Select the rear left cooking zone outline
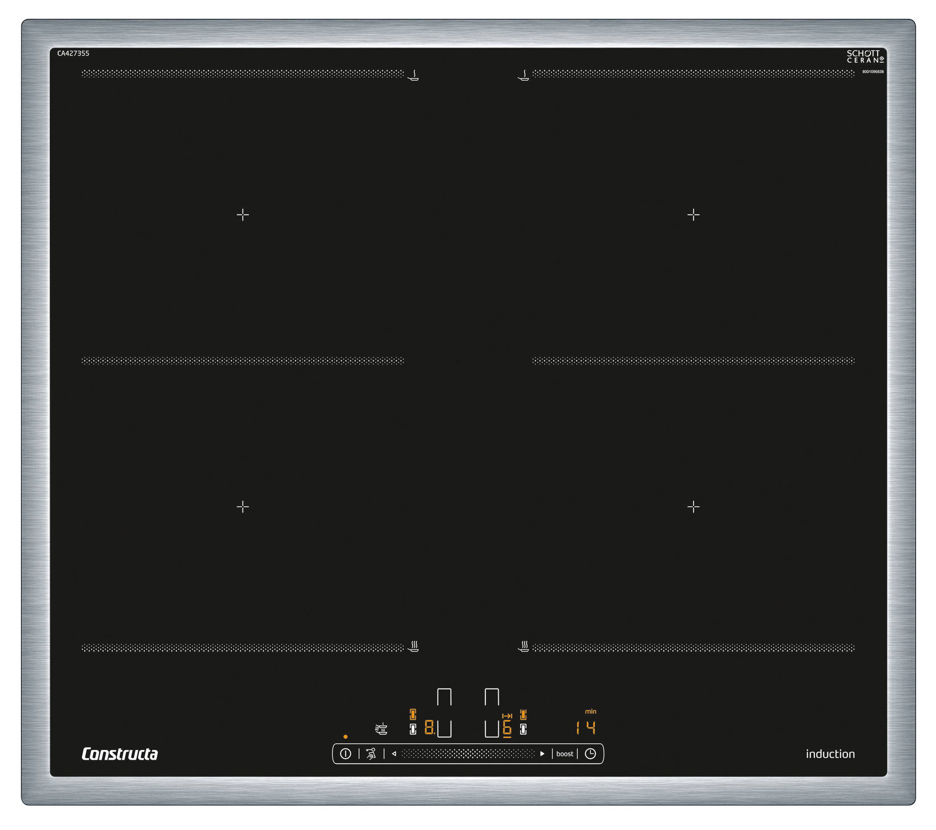 point(444,697)
